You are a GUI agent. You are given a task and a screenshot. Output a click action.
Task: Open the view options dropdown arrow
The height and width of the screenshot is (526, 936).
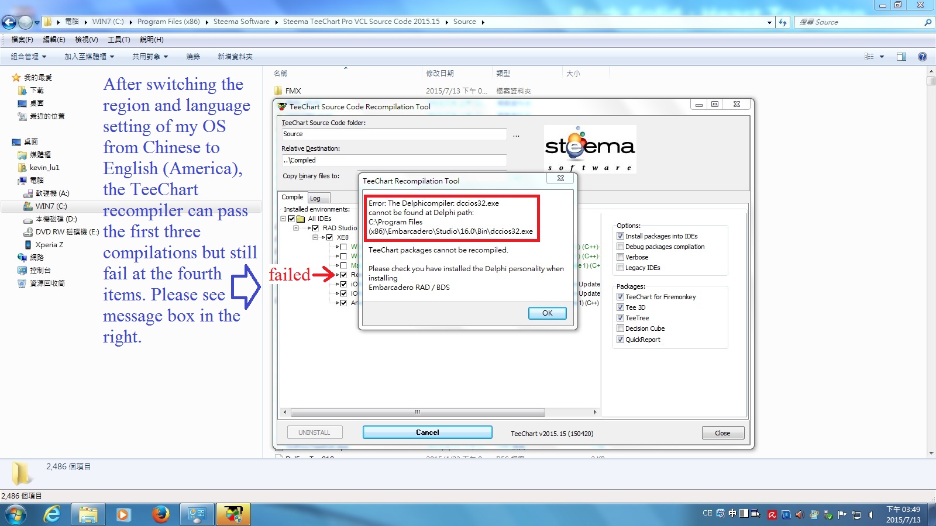pyautogui.click(x=882, y=57)
